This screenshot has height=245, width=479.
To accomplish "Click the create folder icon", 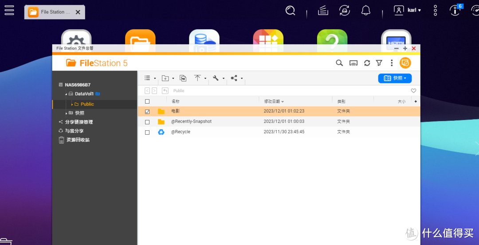I will 165,78.
